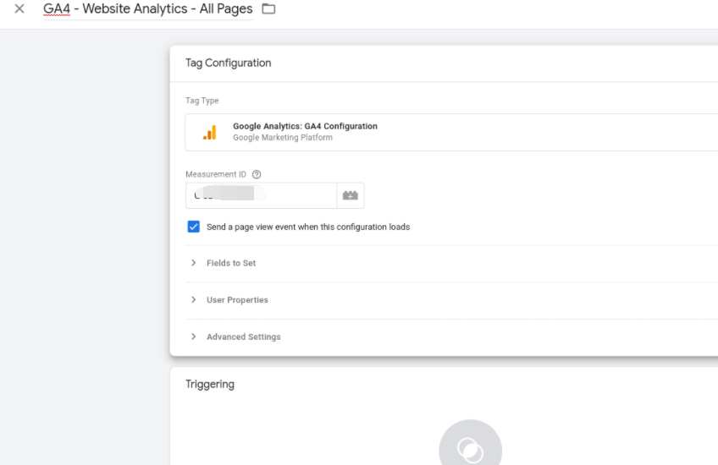This screenshot has height=465, width=718.
Task: Click the Triggering section heading
Action: 210,385
